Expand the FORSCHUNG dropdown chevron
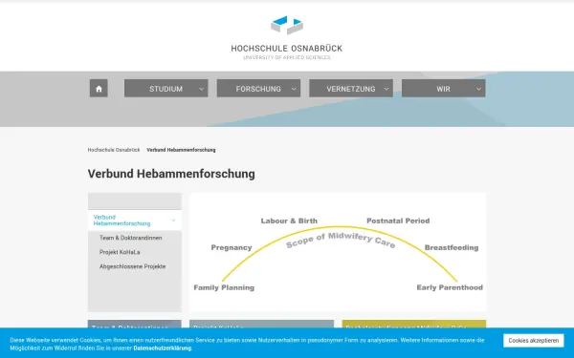574x358 pixels. [x=294, y=89]
